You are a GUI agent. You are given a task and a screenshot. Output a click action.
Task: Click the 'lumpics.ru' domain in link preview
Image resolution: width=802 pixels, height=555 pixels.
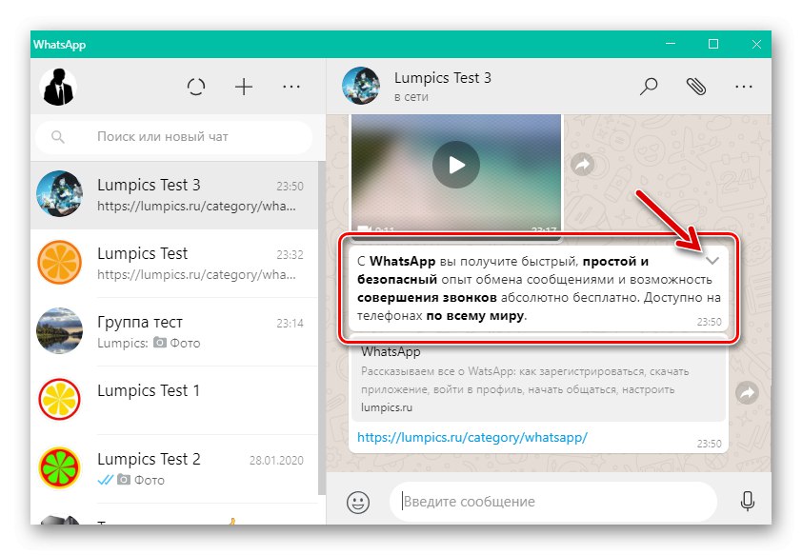point(387,407)
